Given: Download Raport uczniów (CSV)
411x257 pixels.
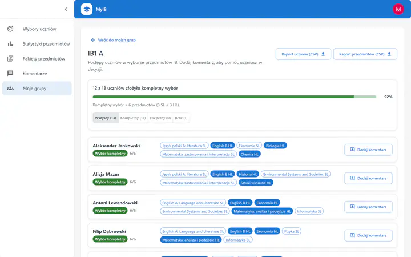Looking at the screenshot, I should click(303, 54).
